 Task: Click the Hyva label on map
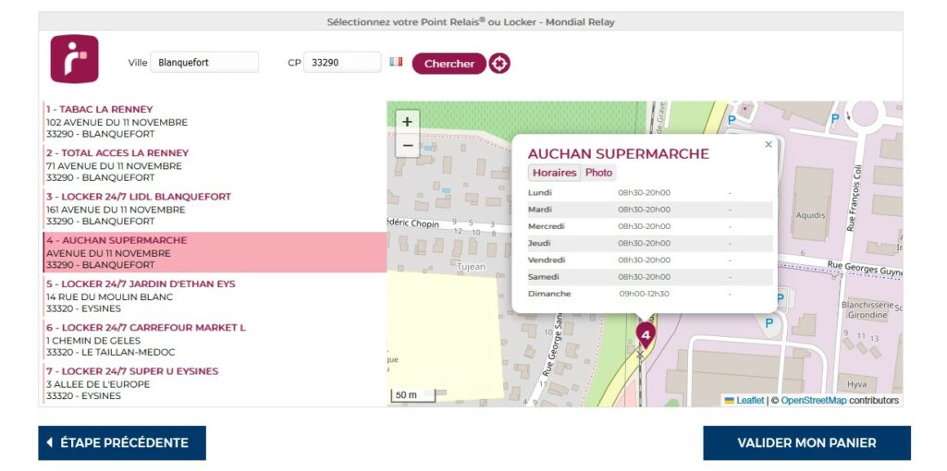[856, 383]
